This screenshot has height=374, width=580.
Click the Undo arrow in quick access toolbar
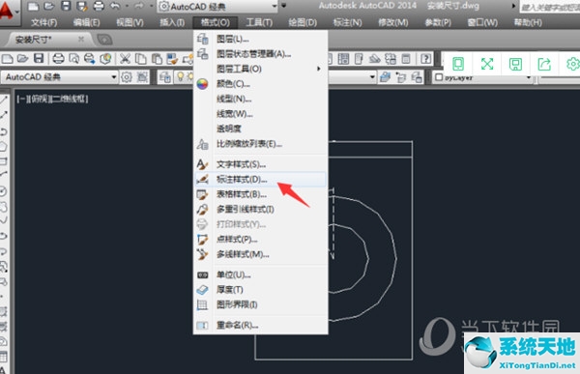click(115, 6)
